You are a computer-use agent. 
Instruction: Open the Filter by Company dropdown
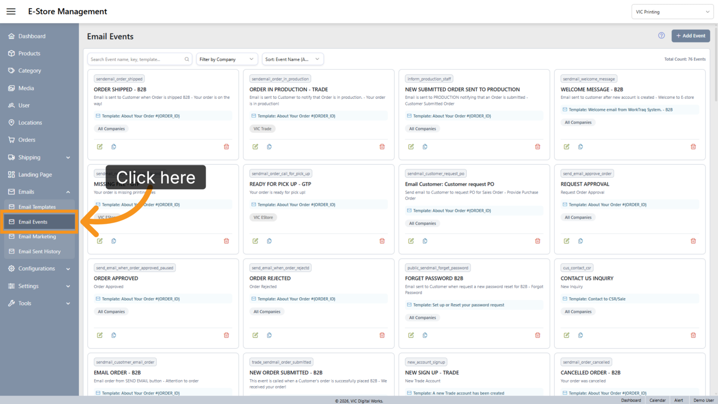point(227,59)
